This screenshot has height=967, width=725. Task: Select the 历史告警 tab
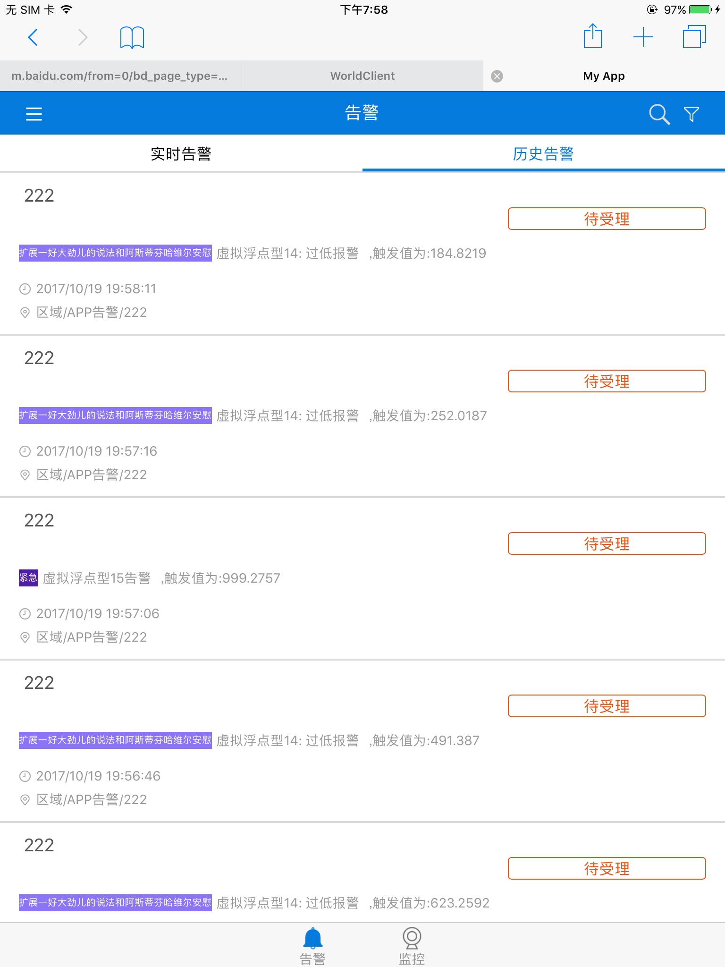pos(544,153)
